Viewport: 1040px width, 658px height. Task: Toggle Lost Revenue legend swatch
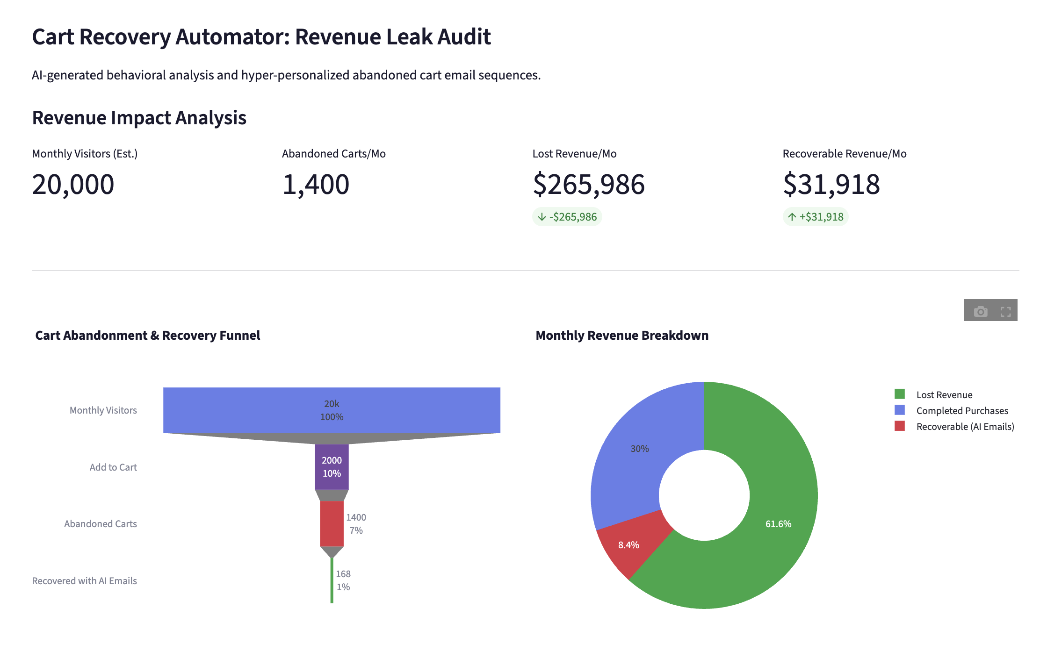point(899,394)
